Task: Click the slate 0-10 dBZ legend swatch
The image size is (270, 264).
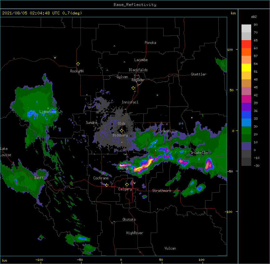Action: pyautogui.click(x=246, y=146)
